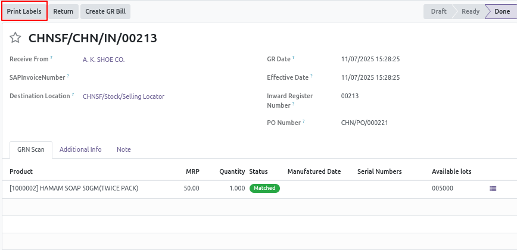Image resolution: width=517 pixels, height=250 pixels.
Task: Show the Receive From help tooltip
Action: point(51,57)
